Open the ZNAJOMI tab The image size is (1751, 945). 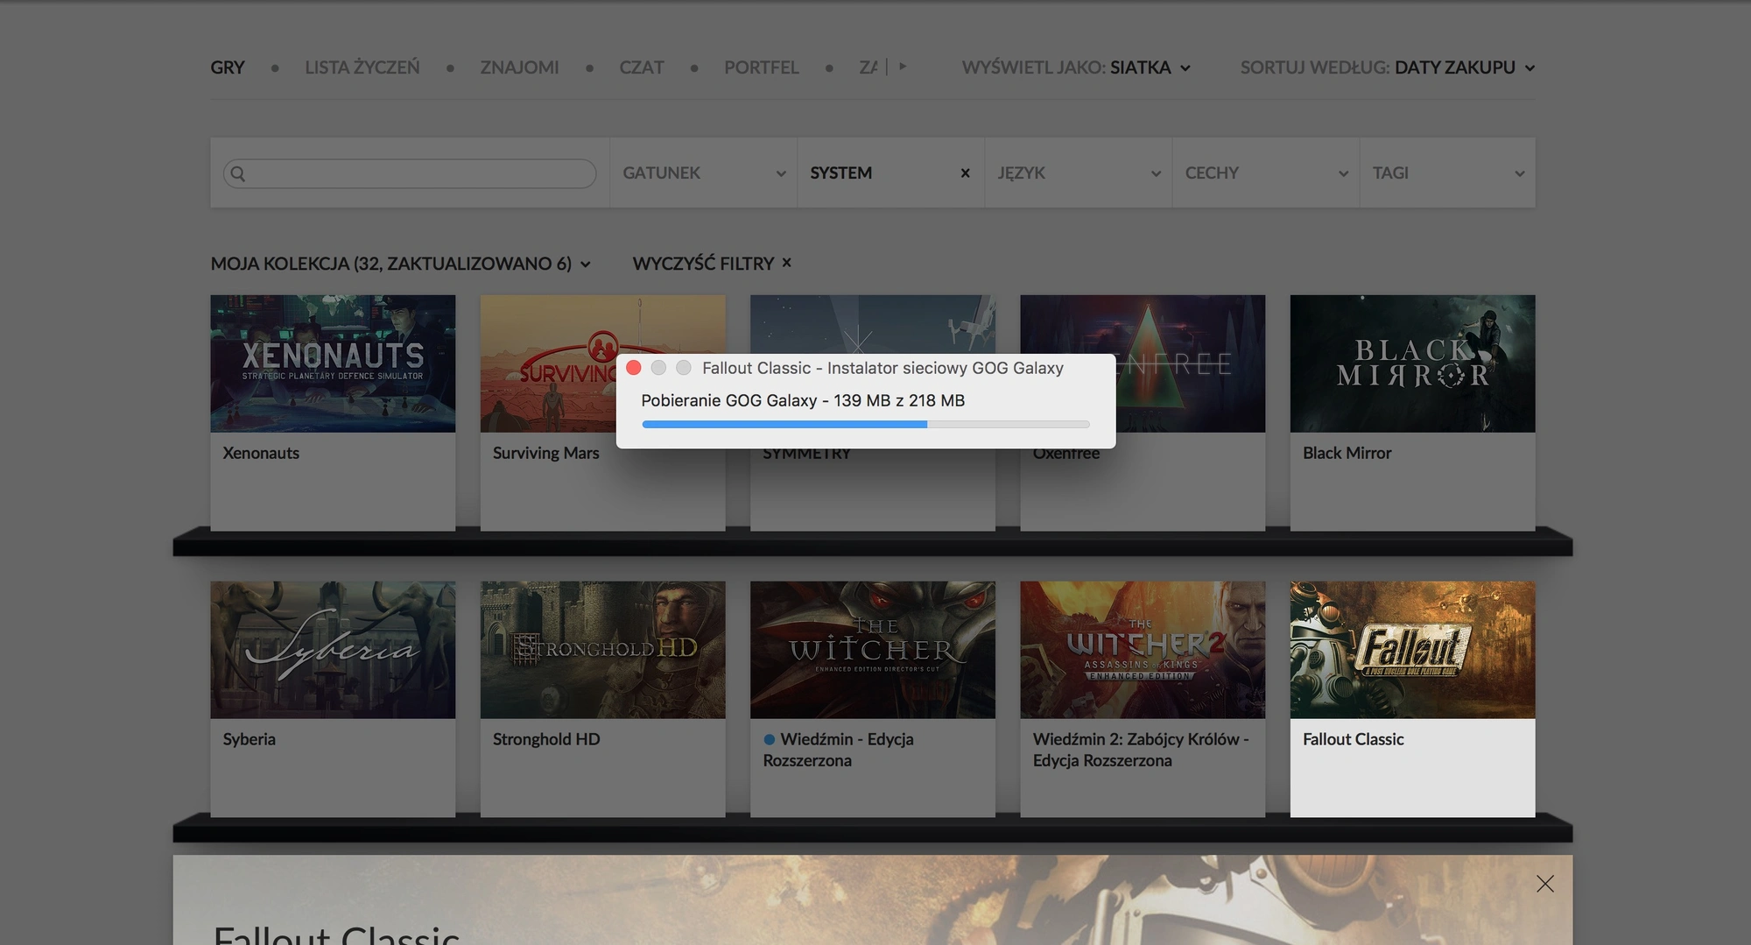519,67
